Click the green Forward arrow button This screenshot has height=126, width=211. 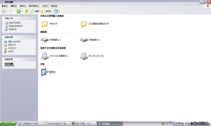click(18, 11)
